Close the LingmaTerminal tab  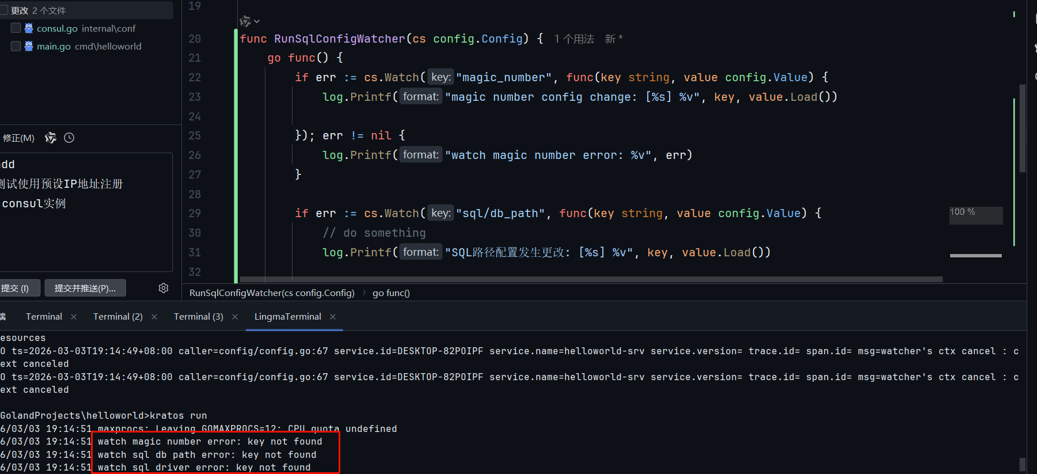pyautogui.click(x=333, y=317)
